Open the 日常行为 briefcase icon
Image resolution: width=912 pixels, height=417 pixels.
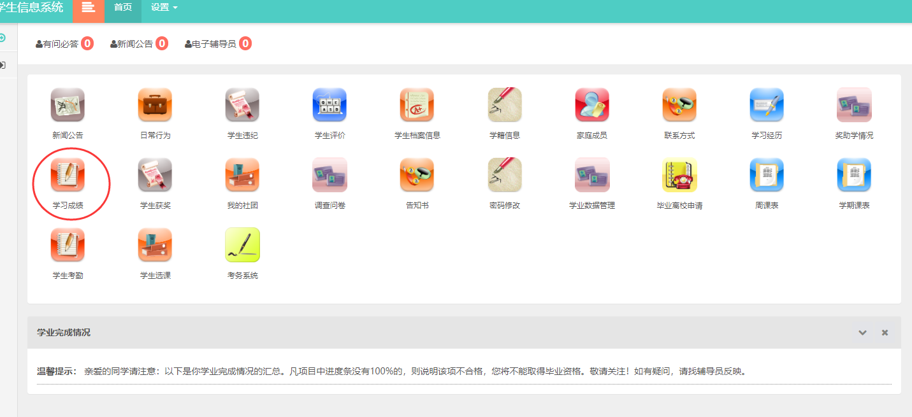coord(155,105)
